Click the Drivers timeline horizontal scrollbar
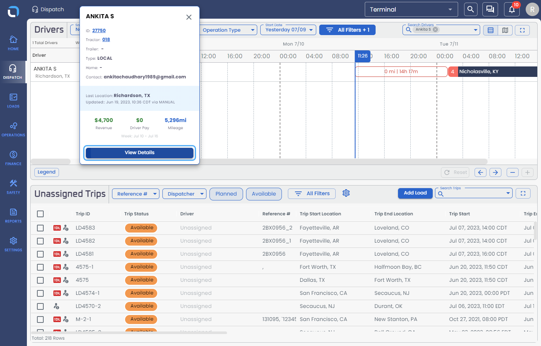Viewport: 541px width, 346px height. tap(259, 162)
